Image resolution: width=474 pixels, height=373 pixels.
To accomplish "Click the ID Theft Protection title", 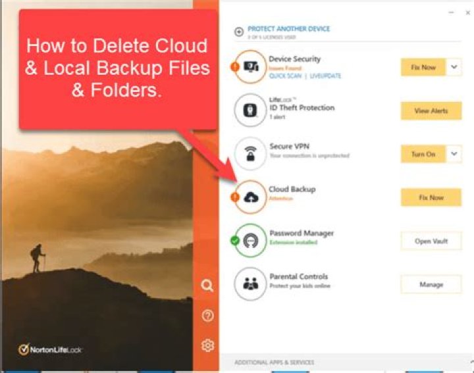I will pos(302,107).
